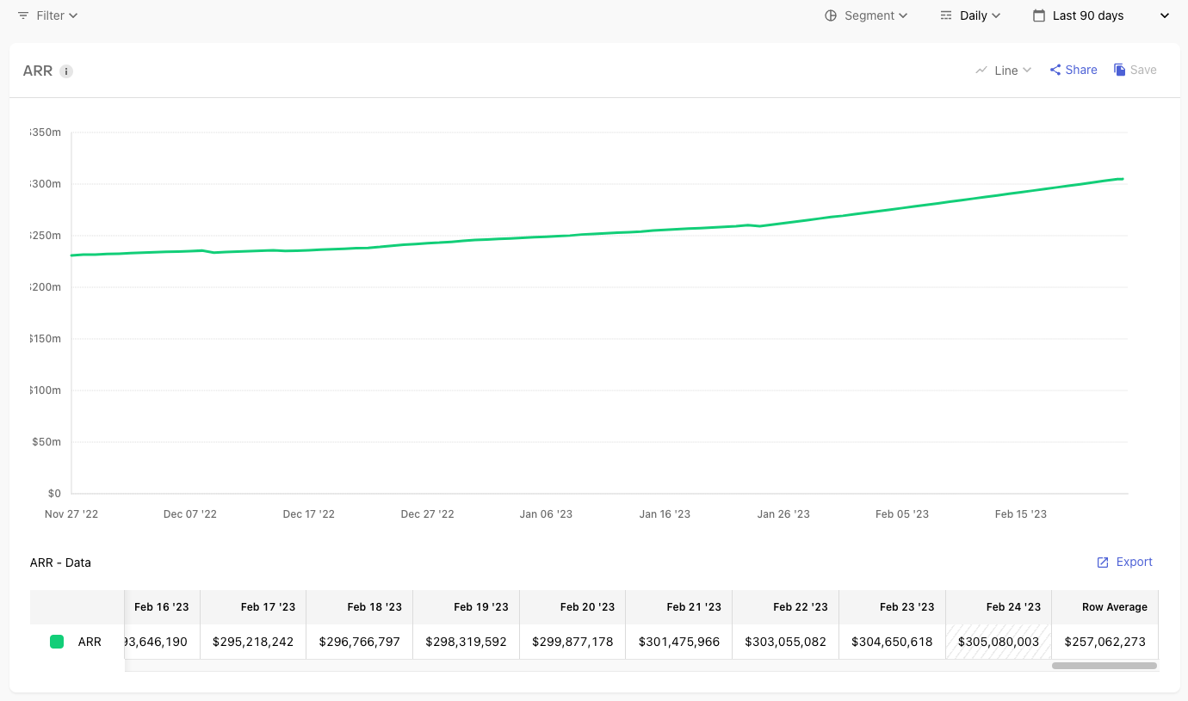Image resolution: width=1188 pixels, height=701 pixels.
Task: Click the green ARR series swatch
Action: pos(57,642)
